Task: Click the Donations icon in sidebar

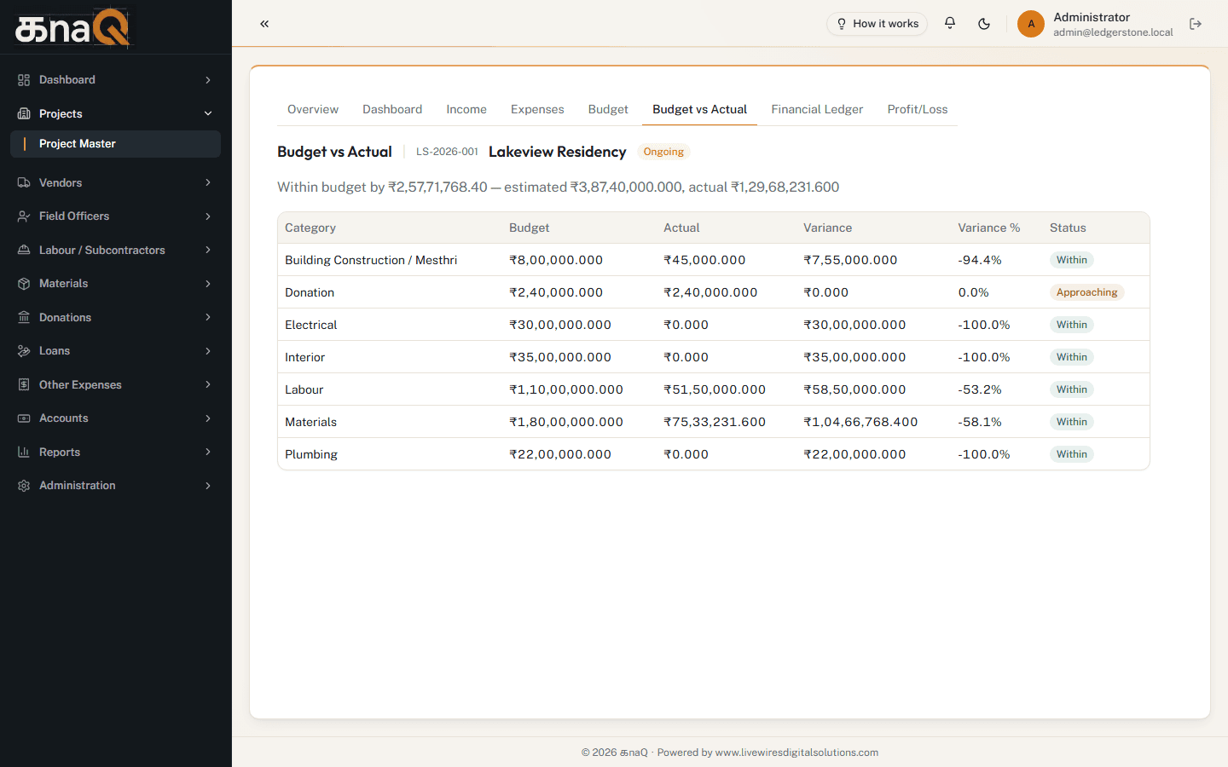Action: (x=24, y=317)
